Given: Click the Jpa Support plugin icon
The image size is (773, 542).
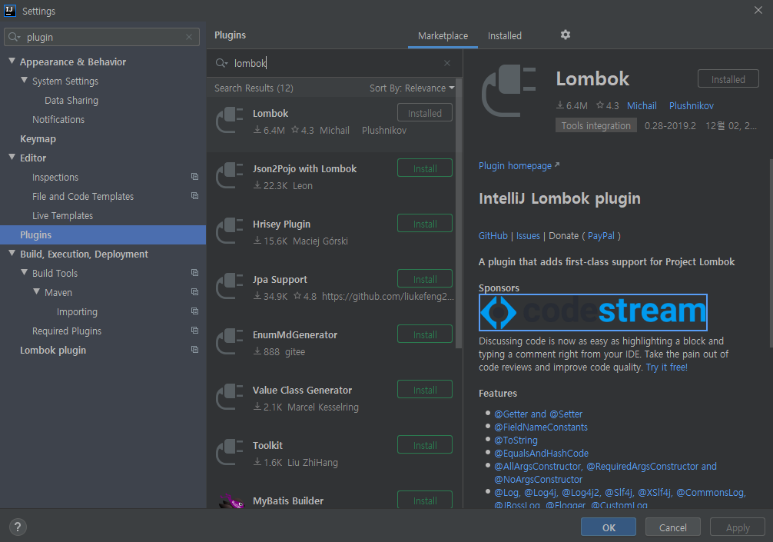Looking at the screenshot, I should (229, 286).
